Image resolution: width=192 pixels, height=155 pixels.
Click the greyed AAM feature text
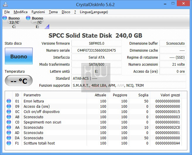[x=121, y=85]
